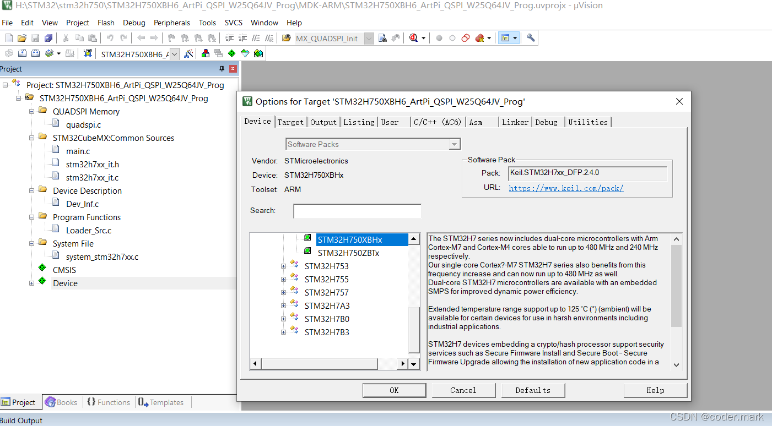Open the Pack Installer icon
The height and width of the screenshot is (426, 772).
click(258, 53)
